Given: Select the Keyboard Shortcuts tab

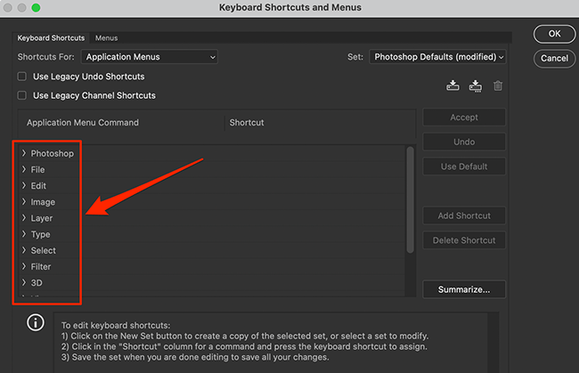Looking at the screenshot, I should click(x=51, y=38).
